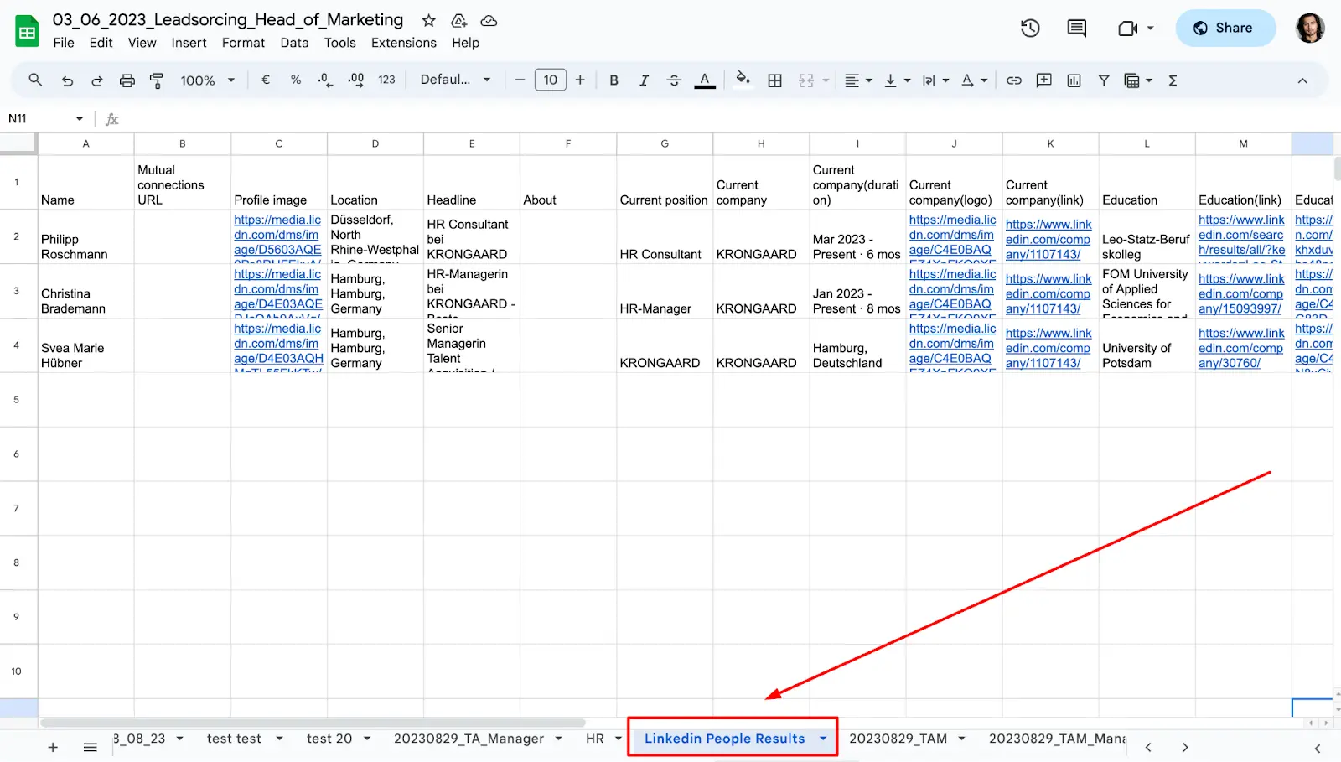Check the cloud save status icon
This screenshot has width=1341, height=762.
click(x=489, y=20)
